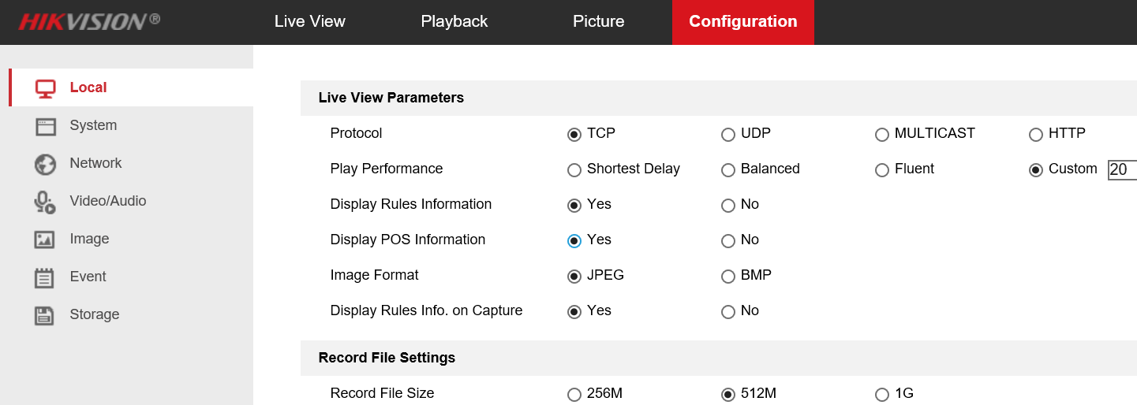Click the Configuration tab
Screen dimensions: 1137x405
point(742,22)
